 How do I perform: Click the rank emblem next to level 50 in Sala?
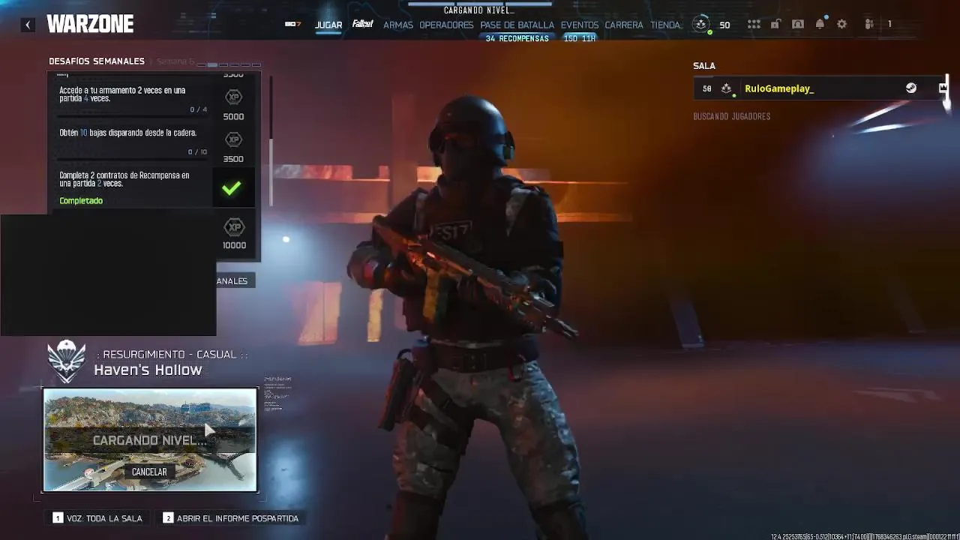726,88
